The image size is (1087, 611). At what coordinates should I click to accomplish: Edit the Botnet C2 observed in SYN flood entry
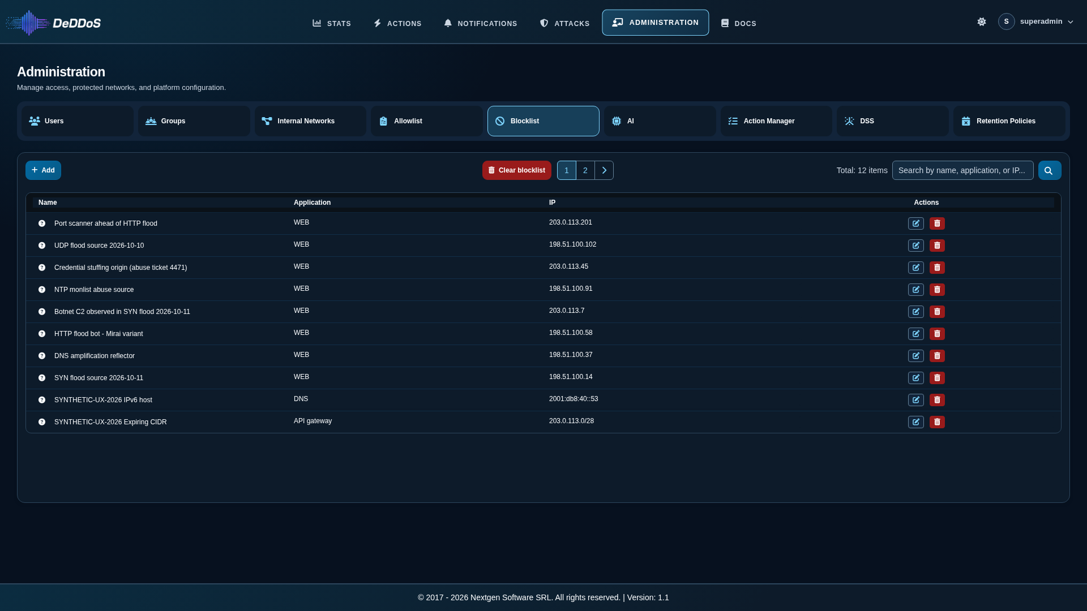pos(916,312)
